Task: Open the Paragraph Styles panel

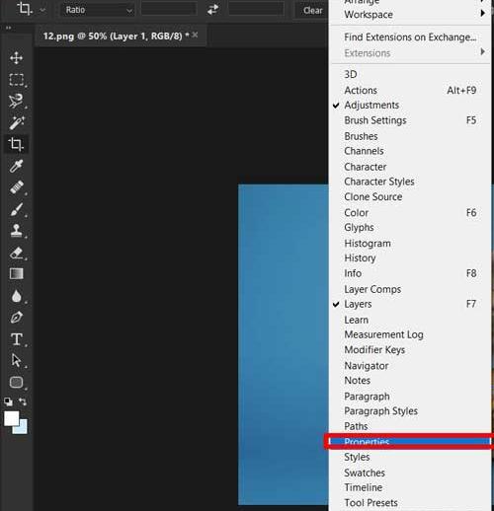Action: 410,411
